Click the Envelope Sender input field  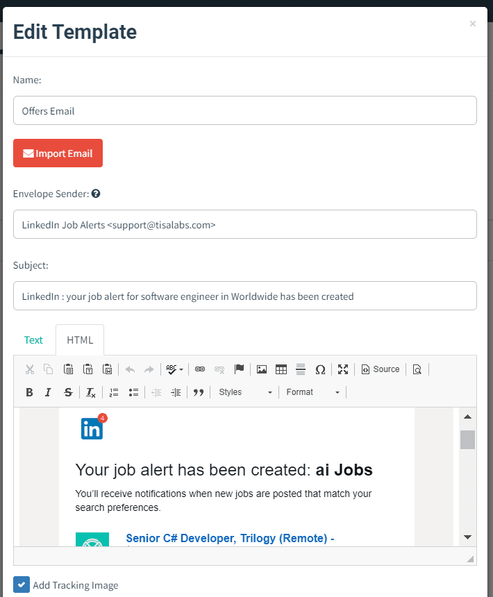pyautogui.click(x=245, y=224)
